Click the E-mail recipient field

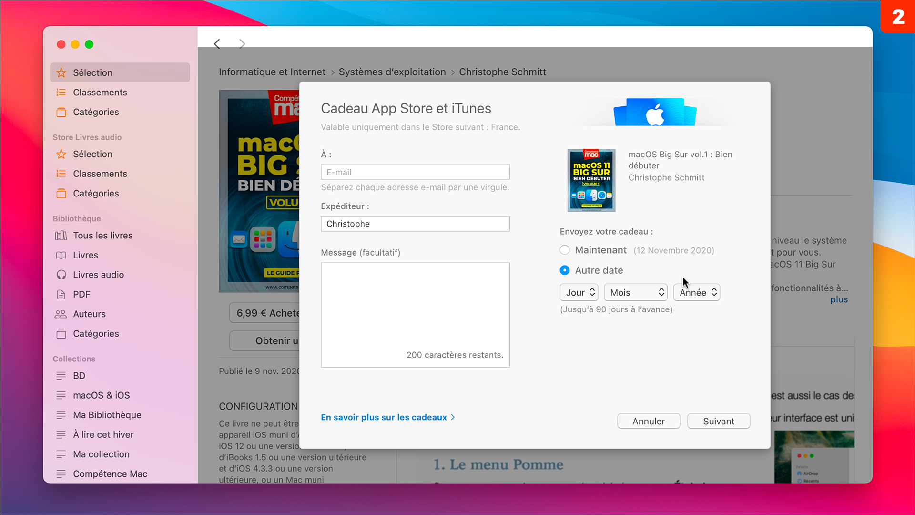pyautogui.click(x=416, y=172)
